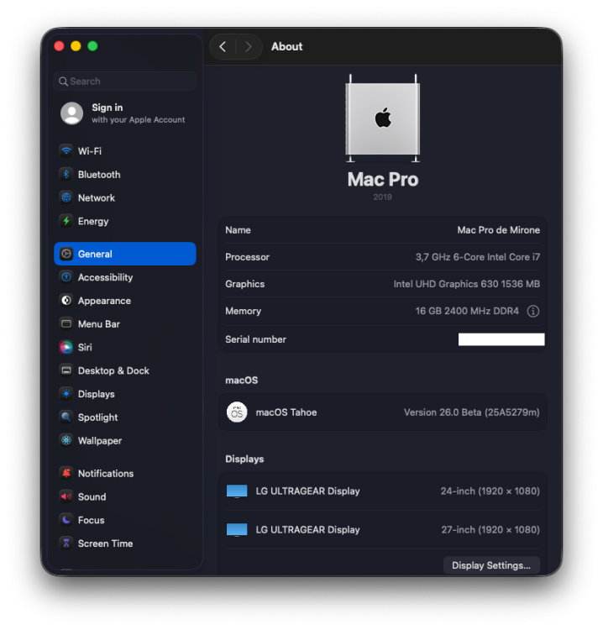Click the Appearance icon
The width and height of the screenshot is (603, 630).
click(x=66, y=301)
